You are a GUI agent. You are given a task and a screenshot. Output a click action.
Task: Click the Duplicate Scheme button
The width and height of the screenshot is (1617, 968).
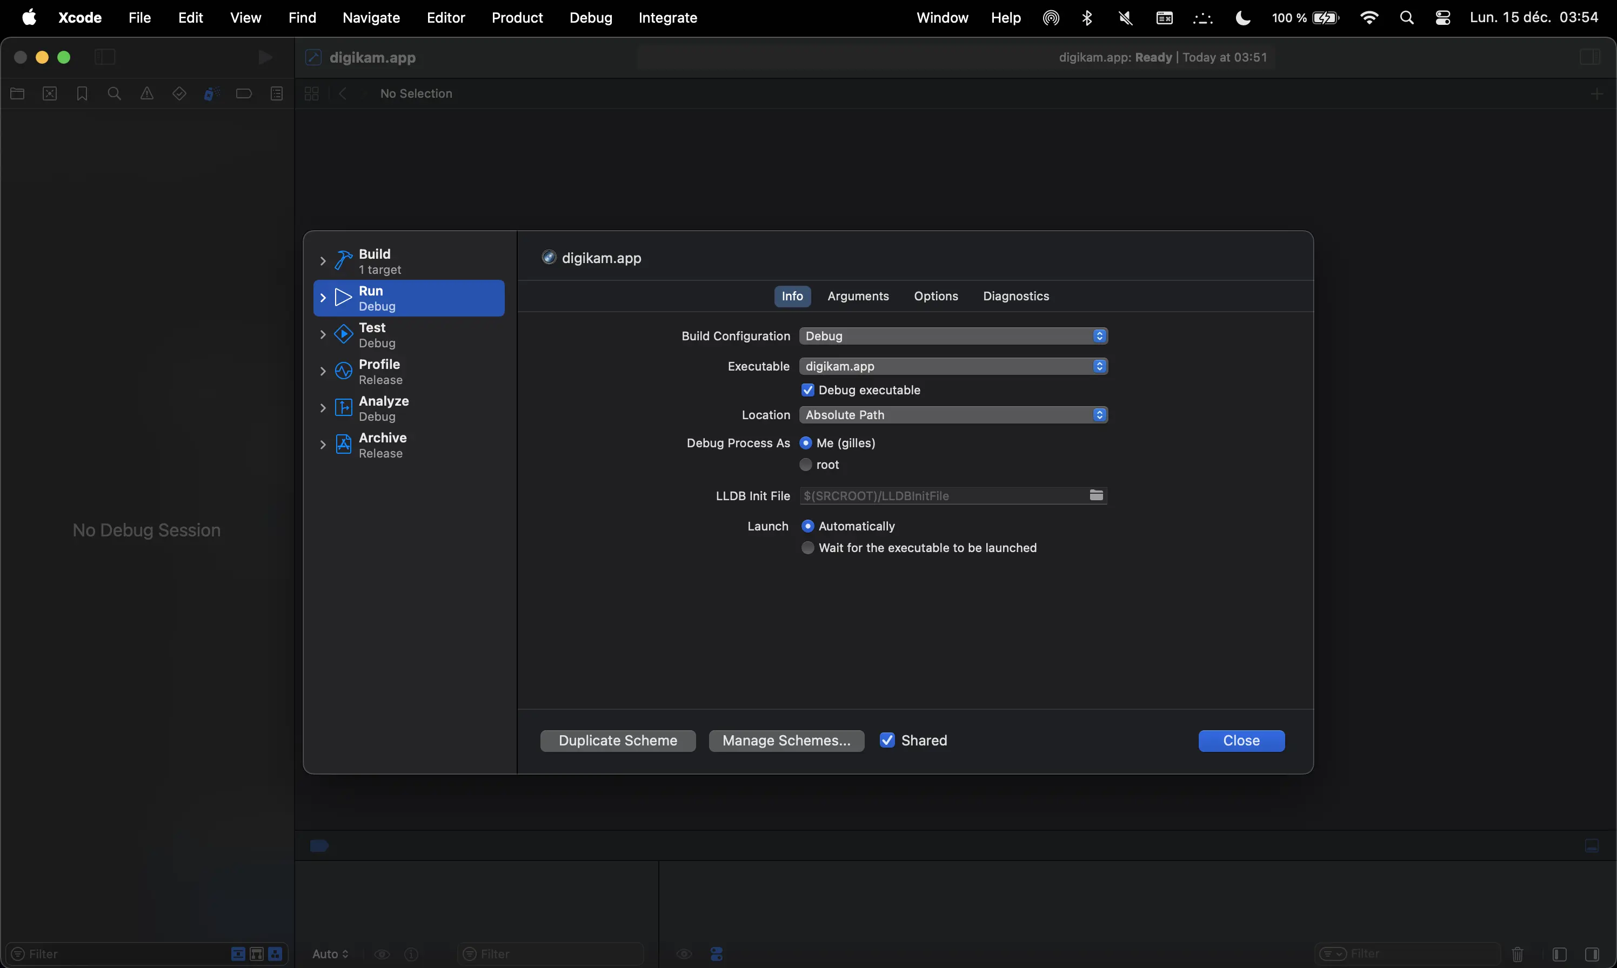point(617,741)
